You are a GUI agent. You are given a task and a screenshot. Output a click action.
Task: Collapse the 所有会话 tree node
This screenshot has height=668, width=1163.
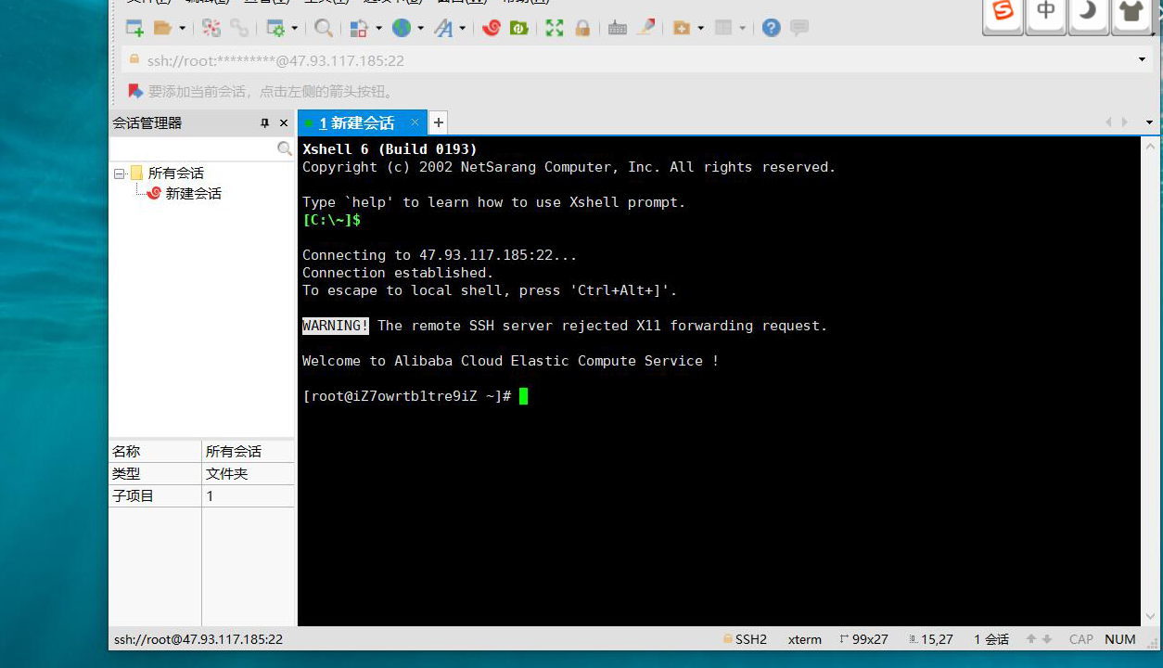tap(119, 173)
